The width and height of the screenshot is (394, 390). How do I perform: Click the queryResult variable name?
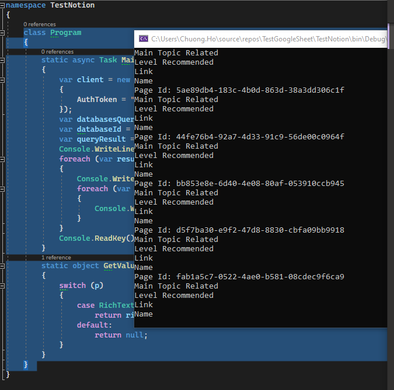(101, 139)
